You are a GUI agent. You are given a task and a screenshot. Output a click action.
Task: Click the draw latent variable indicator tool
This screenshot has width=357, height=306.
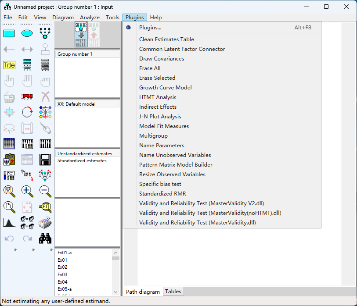click(x=45, y=33)
